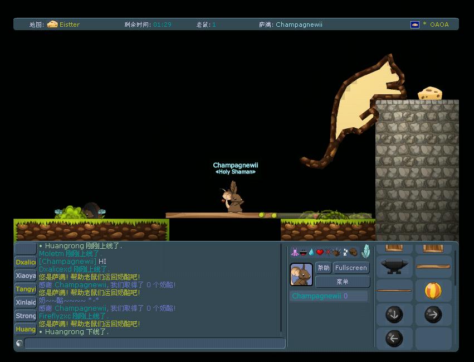The image size is (474, 362).
Task: Open the mouse avatar profile picture
Action: (301, 274)
